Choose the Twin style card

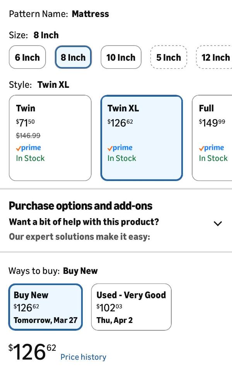click(50, 138)
